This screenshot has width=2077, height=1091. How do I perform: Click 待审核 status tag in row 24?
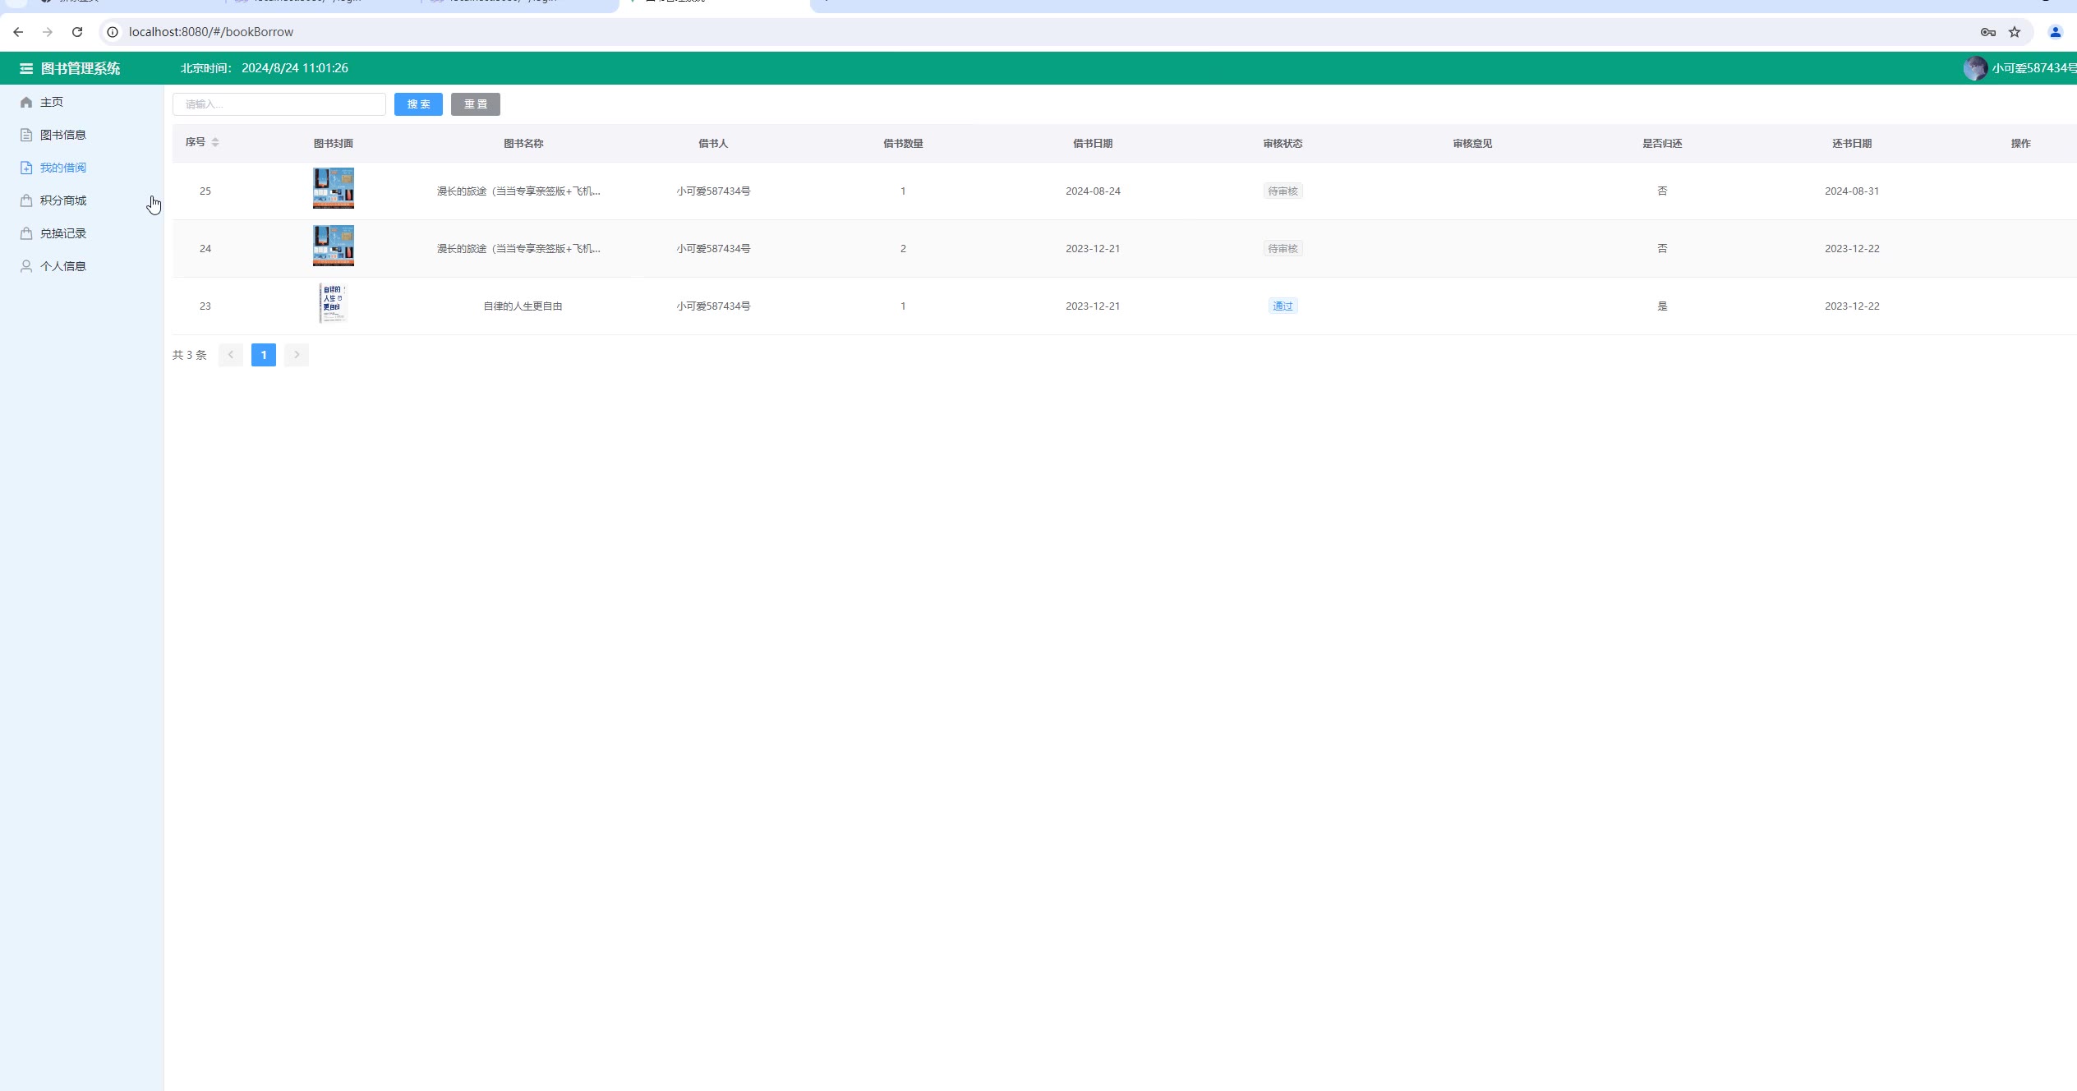point(1283,249)
